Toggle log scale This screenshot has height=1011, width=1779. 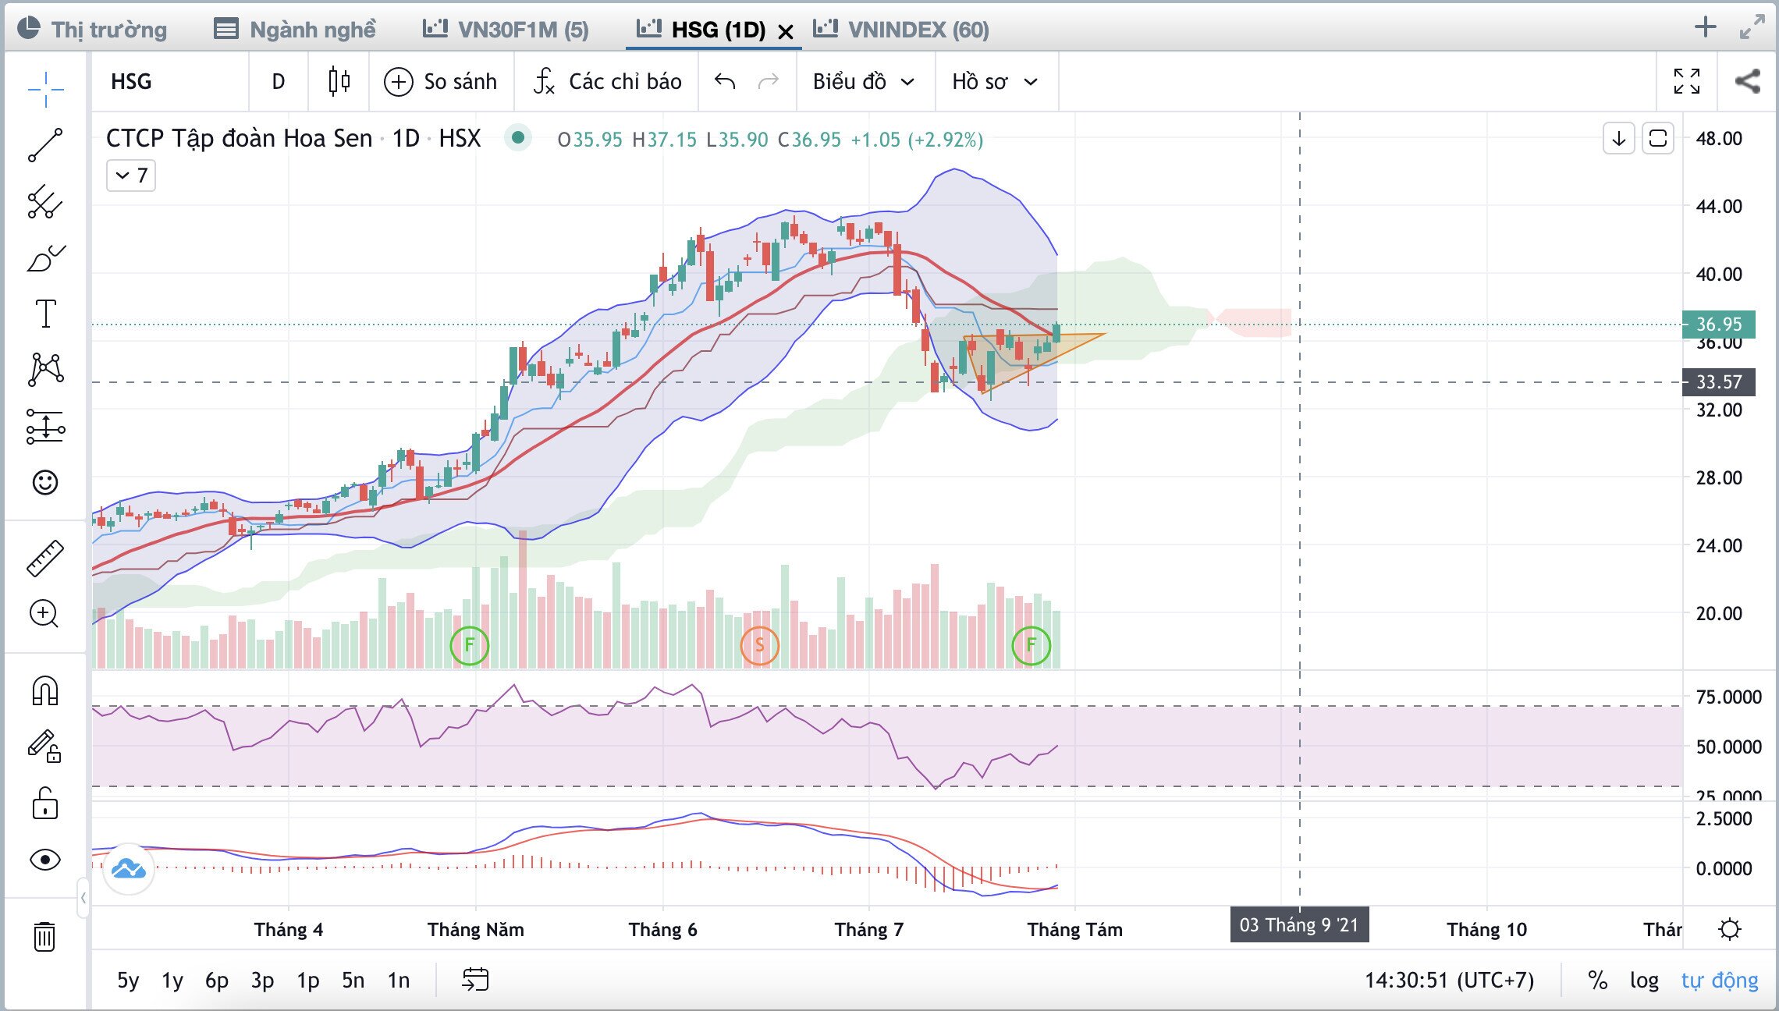(1644, 980)
